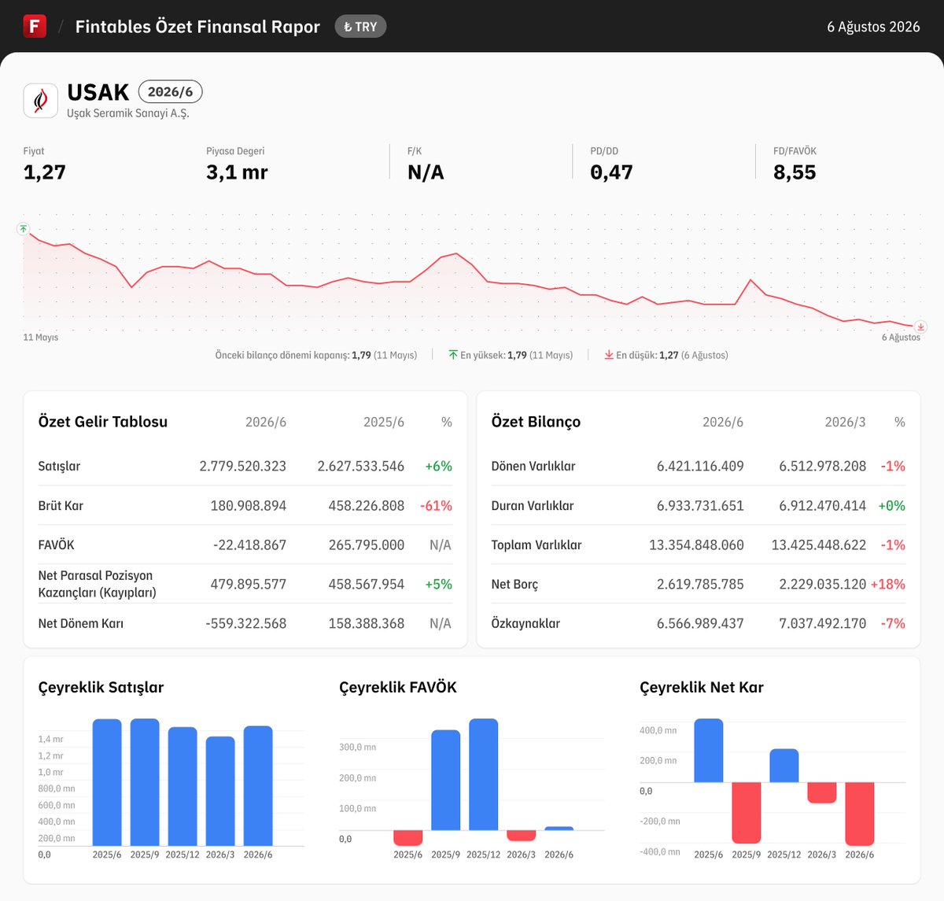The height and width of the screenshot is (901, 944).
Task: Click Satışlar value 2.779.520.323
Action: coord(243,466)
